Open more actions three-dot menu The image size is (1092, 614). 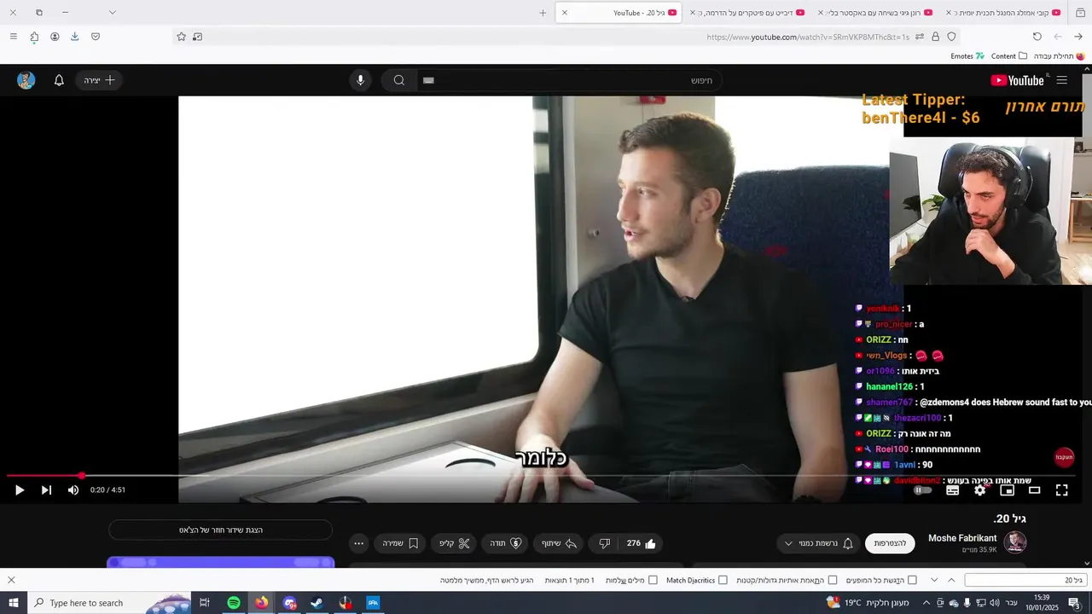[x=358, y=543]
